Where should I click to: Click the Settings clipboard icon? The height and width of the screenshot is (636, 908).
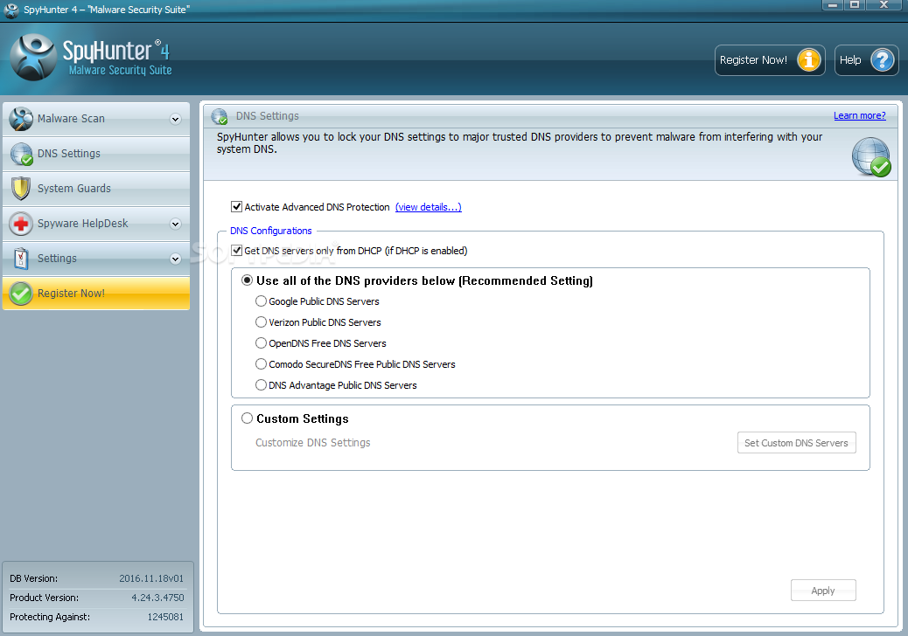(21, 259)
